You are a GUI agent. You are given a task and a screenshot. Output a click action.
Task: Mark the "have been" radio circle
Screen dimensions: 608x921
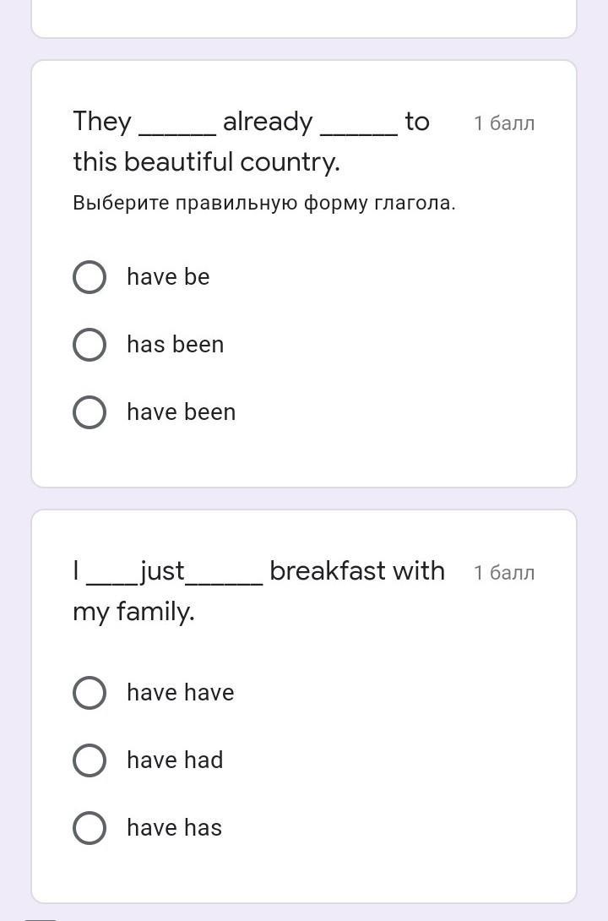[x=90, y=411]
